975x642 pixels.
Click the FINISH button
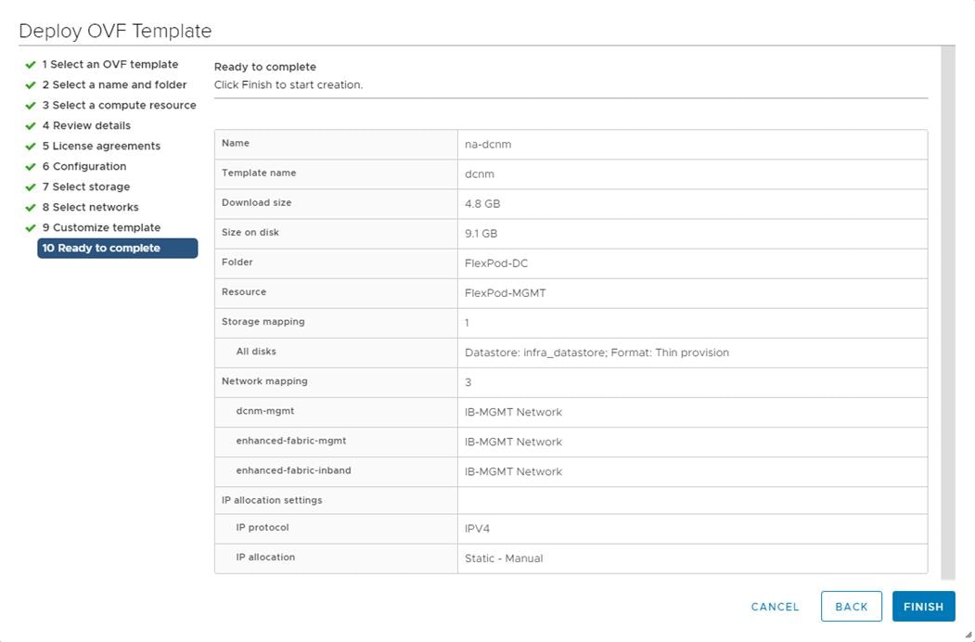click(923, 607)
